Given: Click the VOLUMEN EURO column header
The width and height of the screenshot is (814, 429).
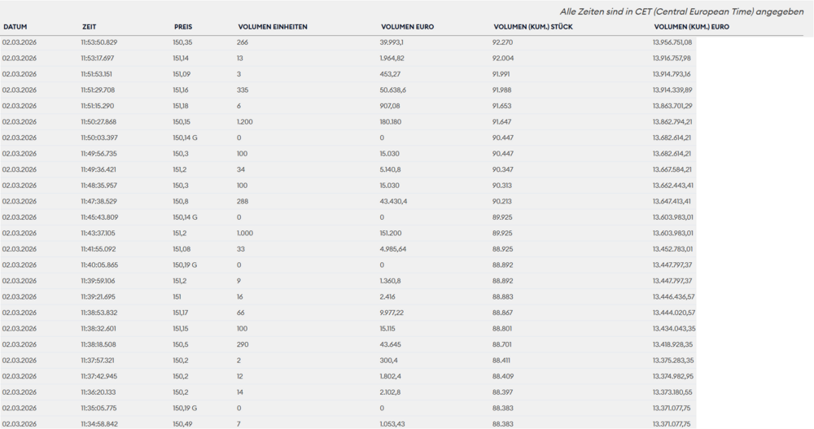Looking at the screenshot, I should [408, 27].
